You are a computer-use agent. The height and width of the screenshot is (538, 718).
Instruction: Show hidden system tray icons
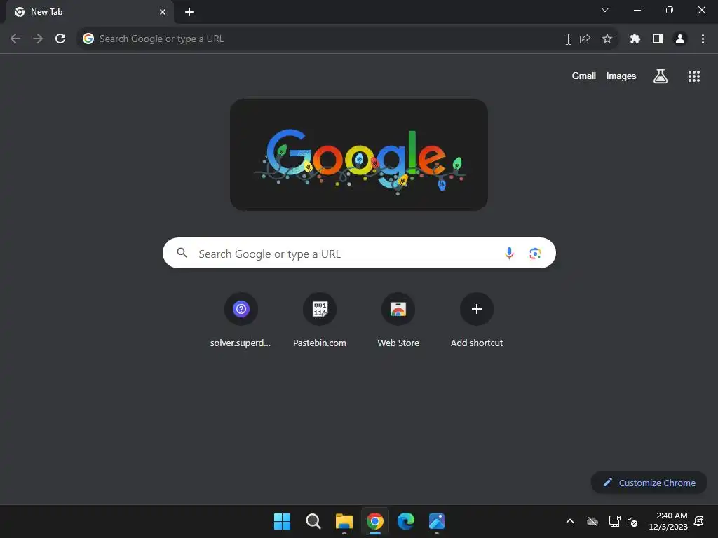point(570,521)
